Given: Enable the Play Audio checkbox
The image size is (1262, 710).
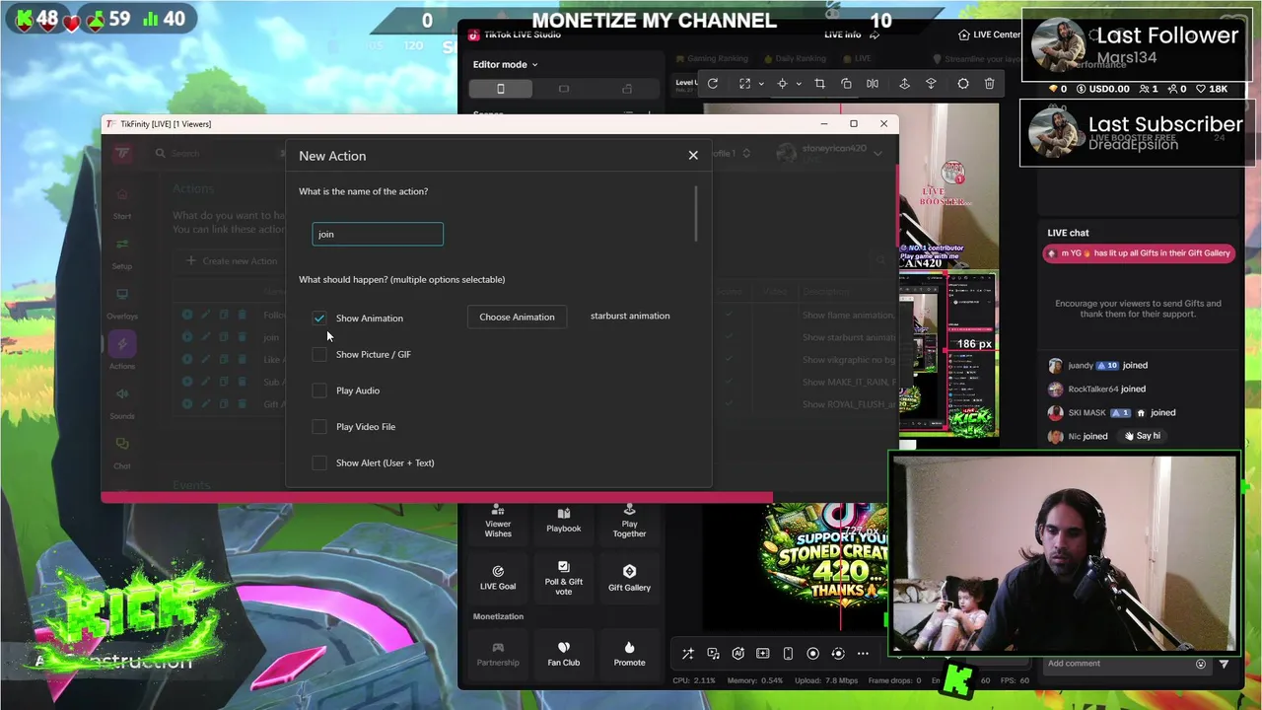Looking at the screenshot, I should [319, 390].
